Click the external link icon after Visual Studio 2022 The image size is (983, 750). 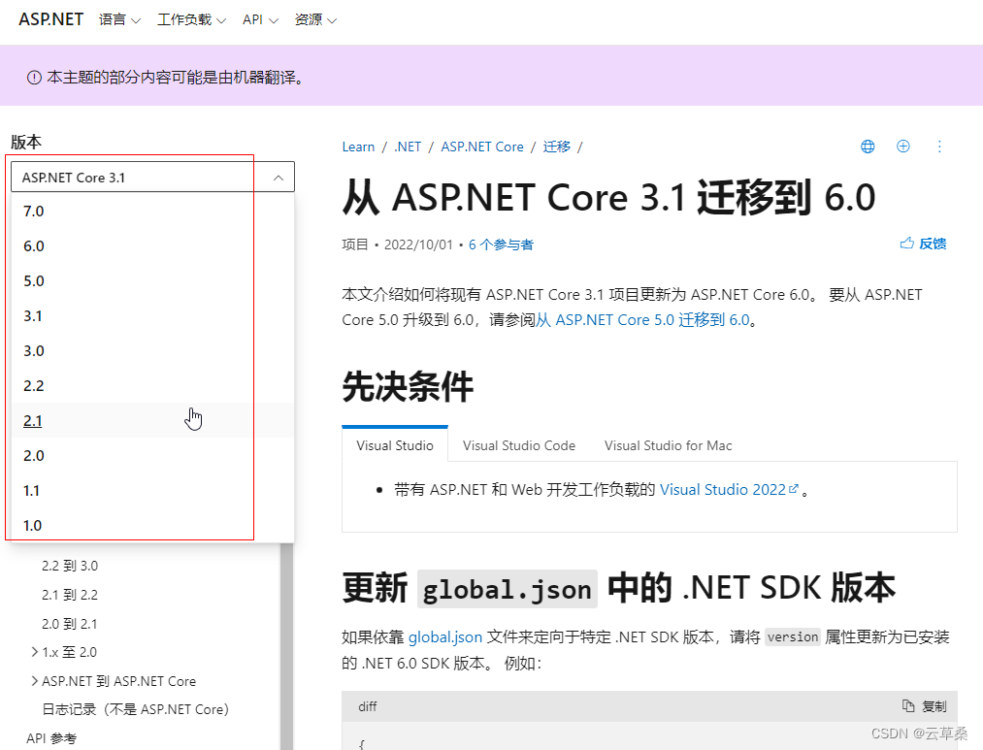(794, 489)
